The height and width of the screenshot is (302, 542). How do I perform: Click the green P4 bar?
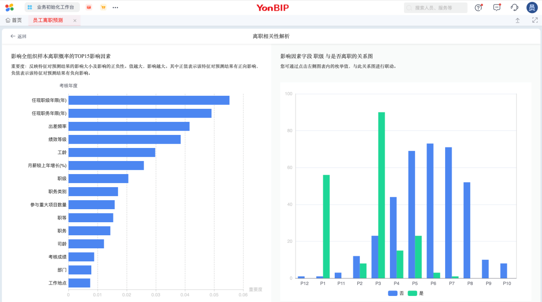(400, 264)
